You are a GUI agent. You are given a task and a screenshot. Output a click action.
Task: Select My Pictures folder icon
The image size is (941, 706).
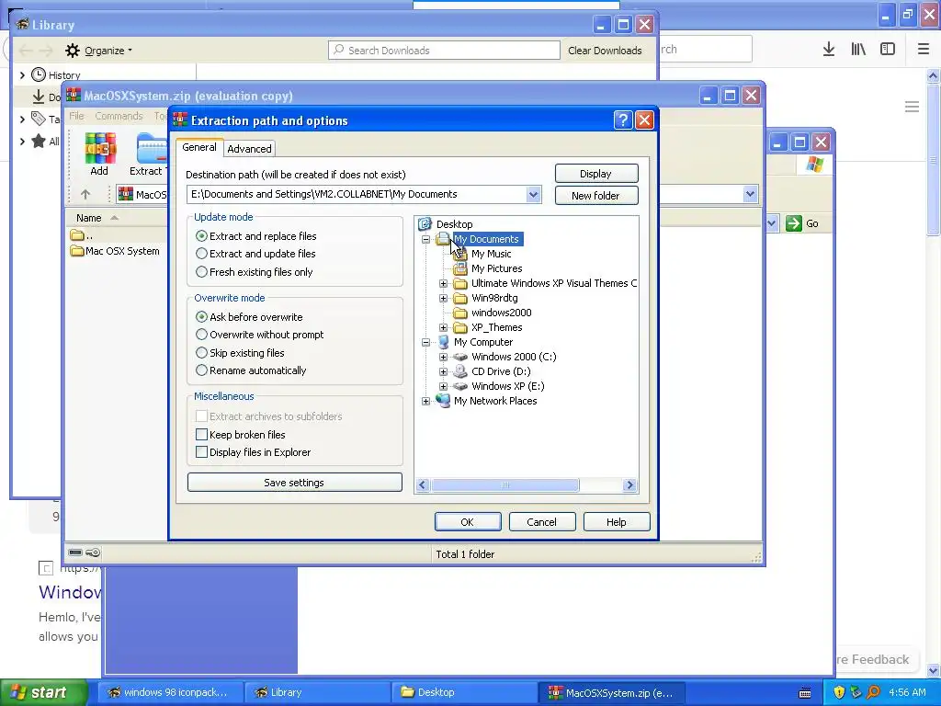(x=460, y=268)
